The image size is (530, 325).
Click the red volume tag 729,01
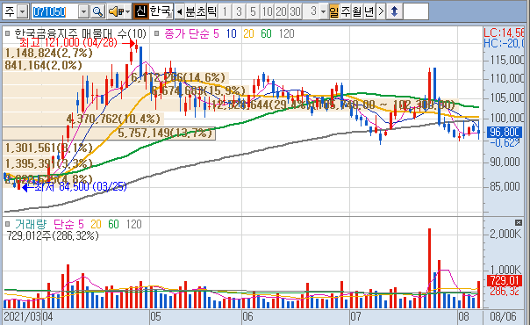[505, 280]
